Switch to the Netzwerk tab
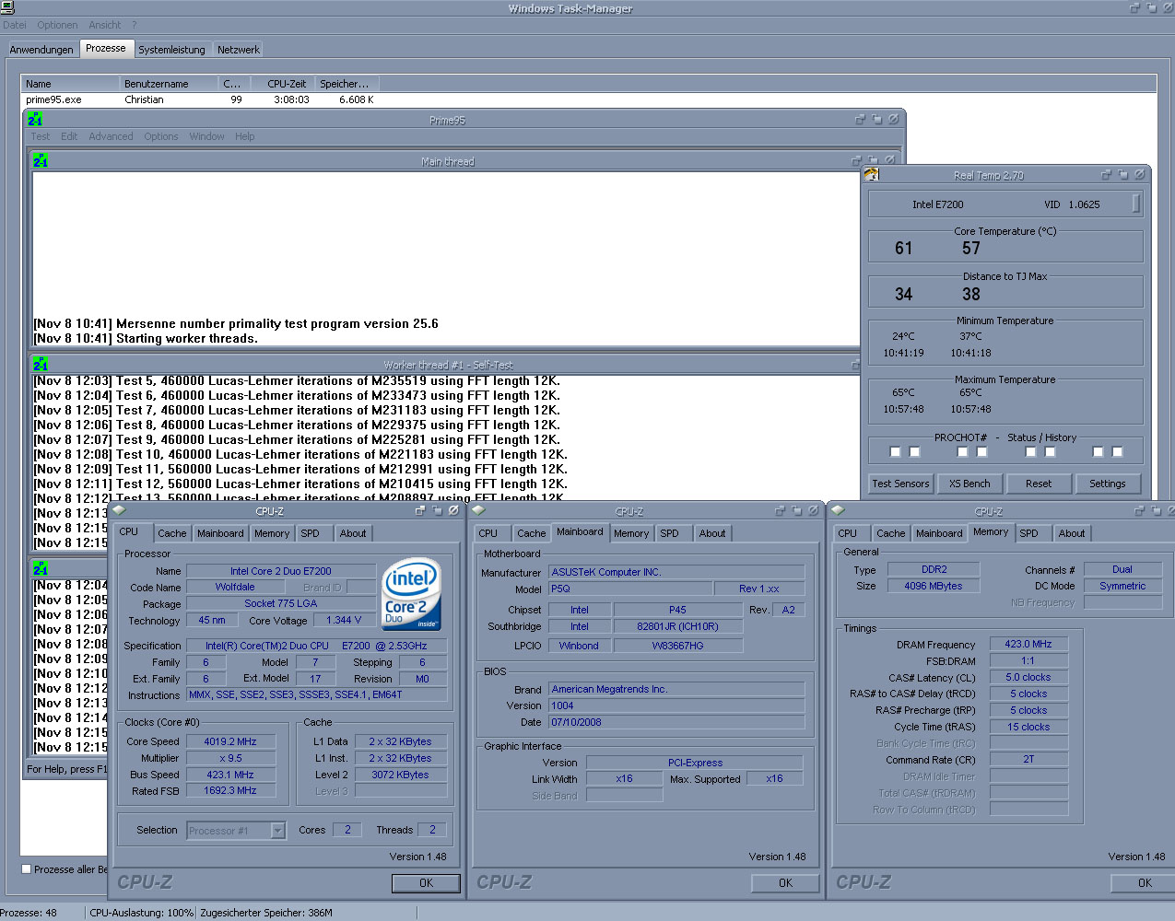This screenshot has height=921, width=1175. (239, 50)
